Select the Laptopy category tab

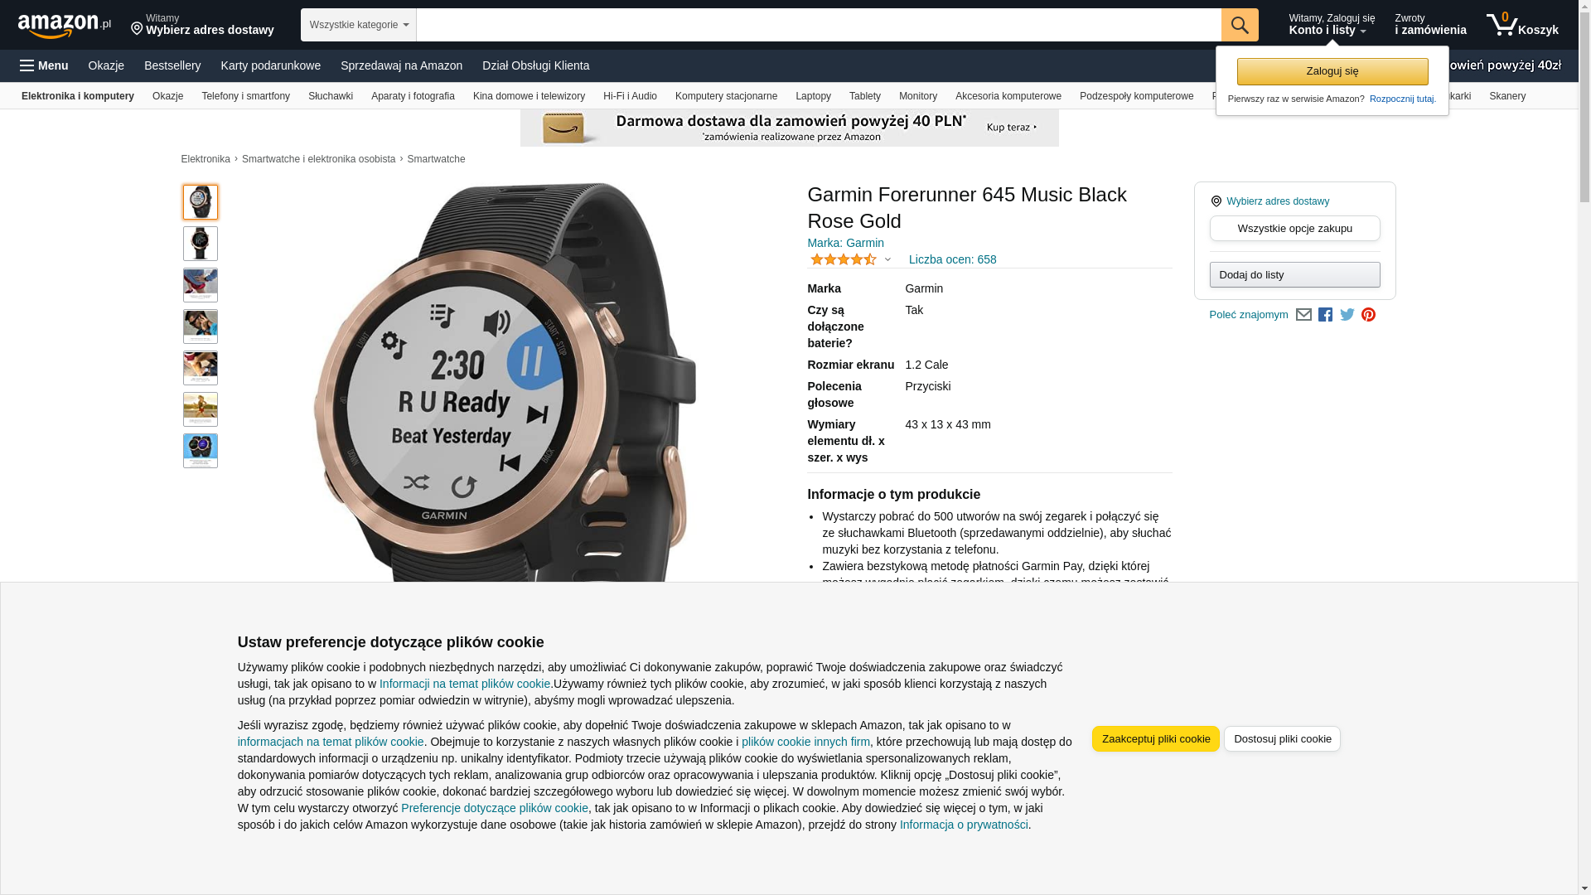click(x=813, y=96)
